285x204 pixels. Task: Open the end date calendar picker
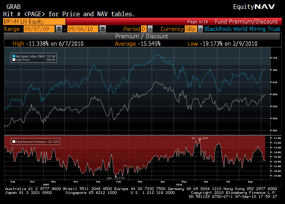click(103, 29)
